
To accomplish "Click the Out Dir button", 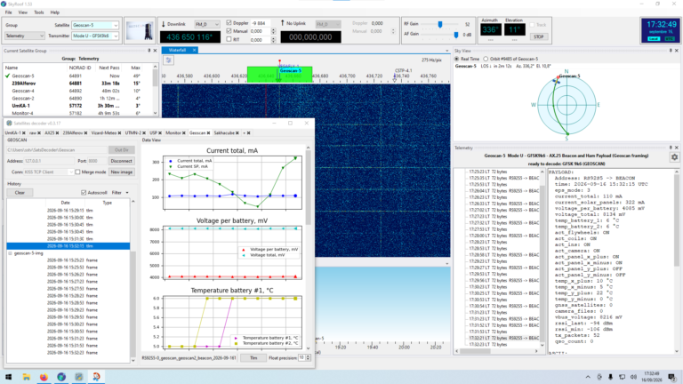I will (122, 149).
